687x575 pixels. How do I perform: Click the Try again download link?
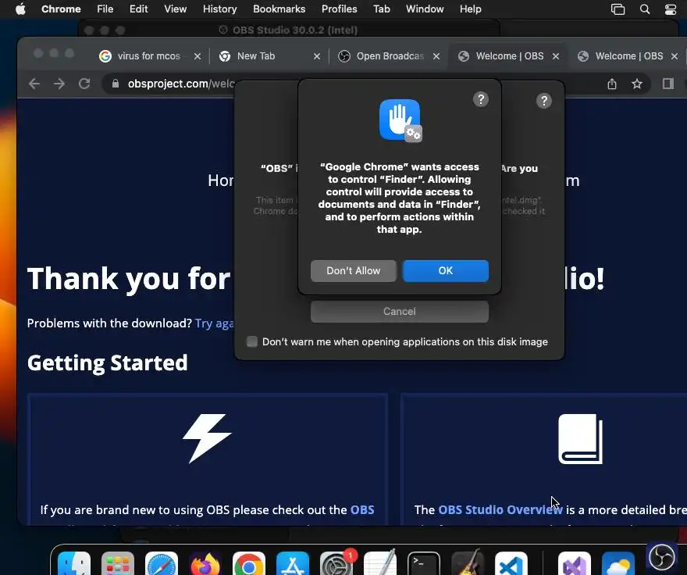coord(215,323)
